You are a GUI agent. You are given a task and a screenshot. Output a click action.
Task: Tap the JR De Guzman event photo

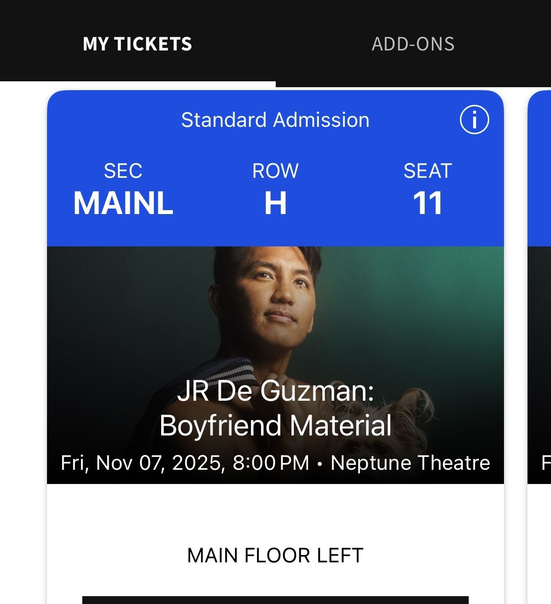[275, 318]
